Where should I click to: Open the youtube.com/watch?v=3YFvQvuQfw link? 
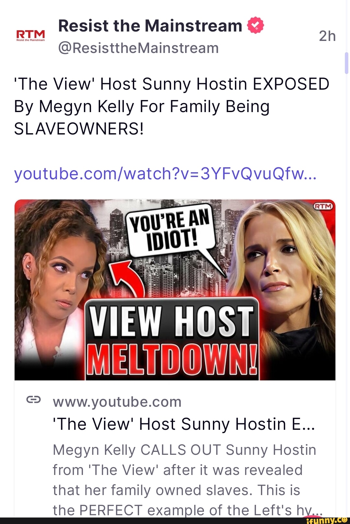tap(165, 173)
